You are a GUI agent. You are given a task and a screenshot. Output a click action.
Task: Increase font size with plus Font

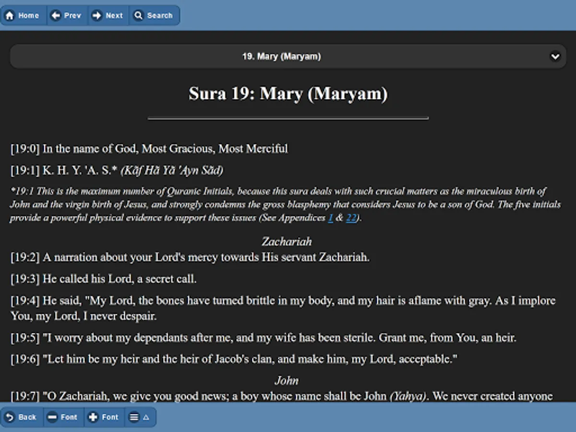[105, 417]
